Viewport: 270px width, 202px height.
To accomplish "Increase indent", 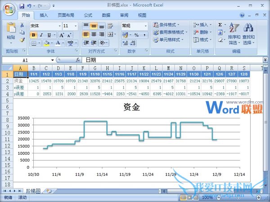I will 94,43.
